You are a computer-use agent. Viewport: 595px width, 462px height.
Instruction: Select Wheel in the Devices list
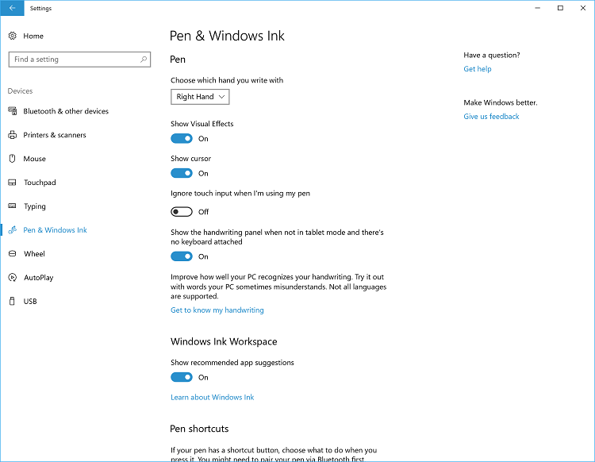pyautogui.click(x=34, y=254)
